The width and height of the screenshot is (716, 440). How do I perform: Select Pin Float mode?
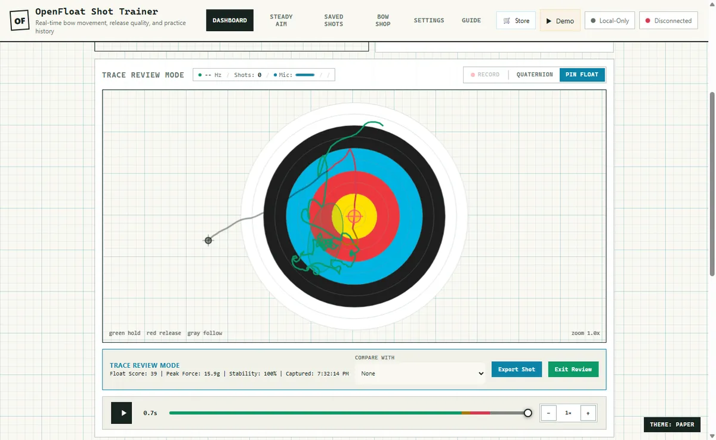pos(582,75)
